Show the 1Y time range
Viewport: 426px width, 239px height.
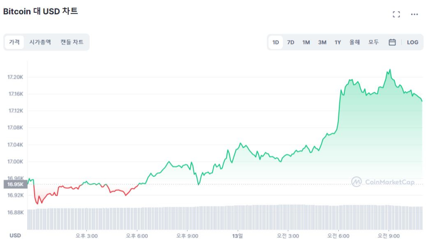(337, 42)
